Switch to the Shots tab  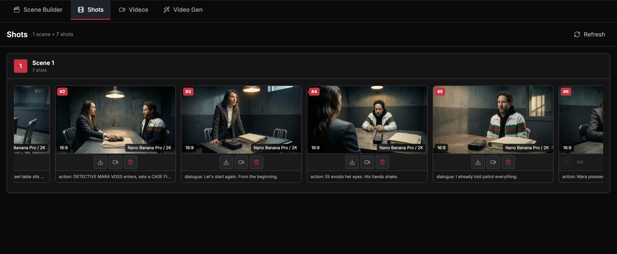(90, 10)
